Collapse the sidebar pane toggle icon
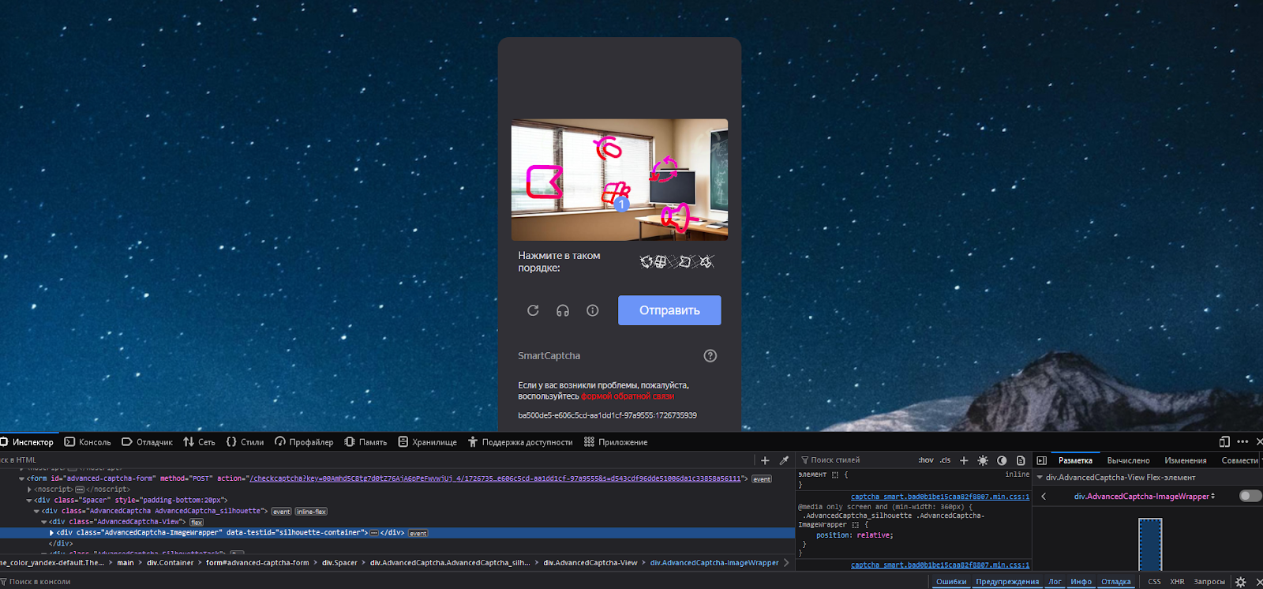This screenshot has width=1263, height=589. (1041, 460)
